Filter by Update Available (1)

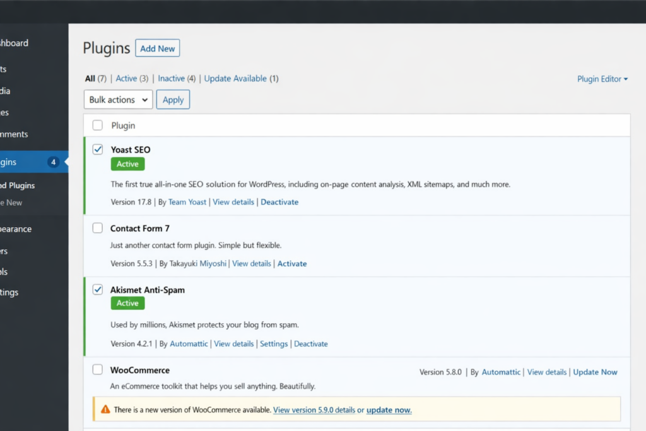click(235, 79)
